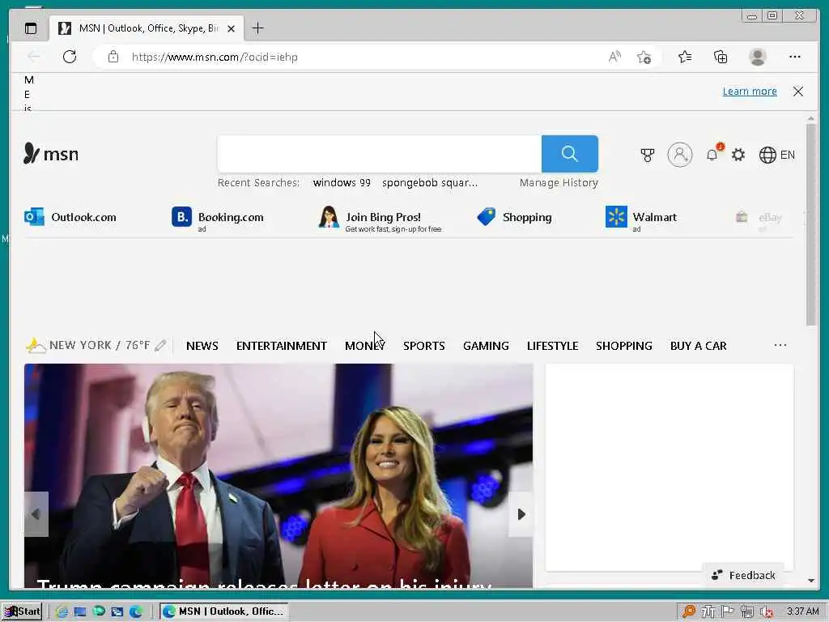Open the New York weather widget
Viewport: 829px width, 622px height.
point(87,345)
